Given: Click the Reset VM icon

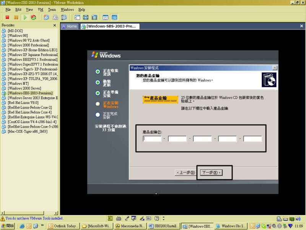Looking at the screenshot, I should [x=34, y=17].
